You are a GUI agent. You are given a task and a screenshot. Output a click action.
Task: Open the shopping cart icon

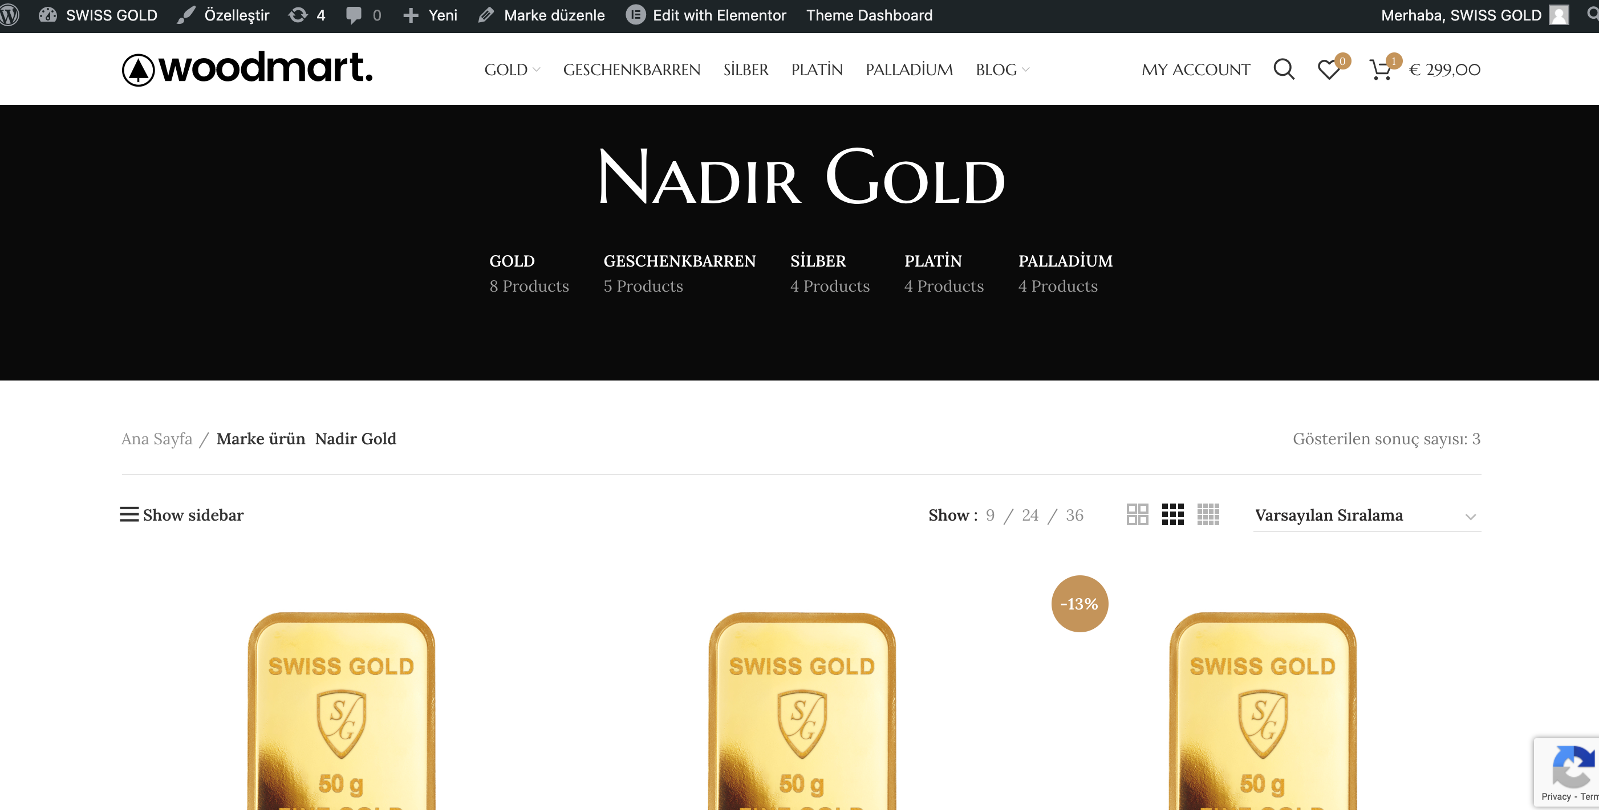(x=1379, y=69)
